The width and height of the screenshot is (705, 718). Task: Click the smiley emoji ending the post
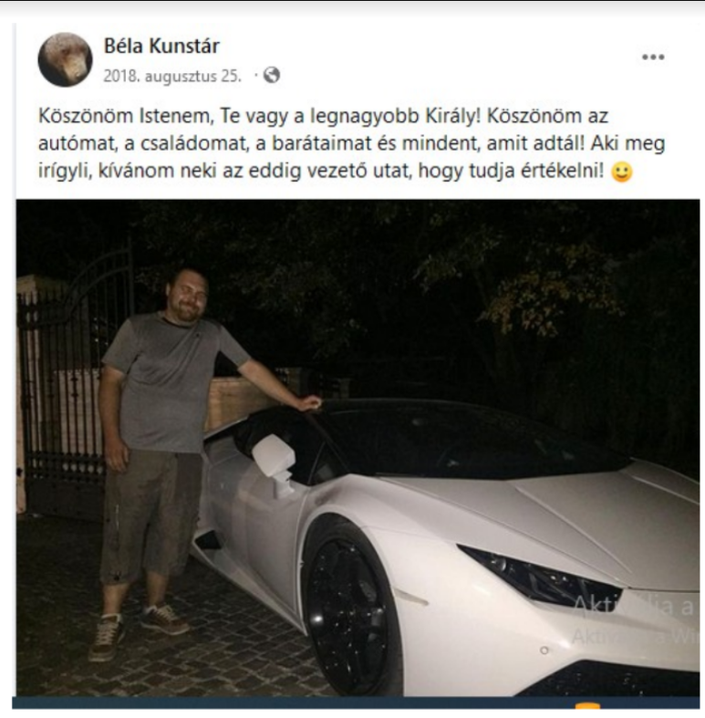tap(622, 172)
